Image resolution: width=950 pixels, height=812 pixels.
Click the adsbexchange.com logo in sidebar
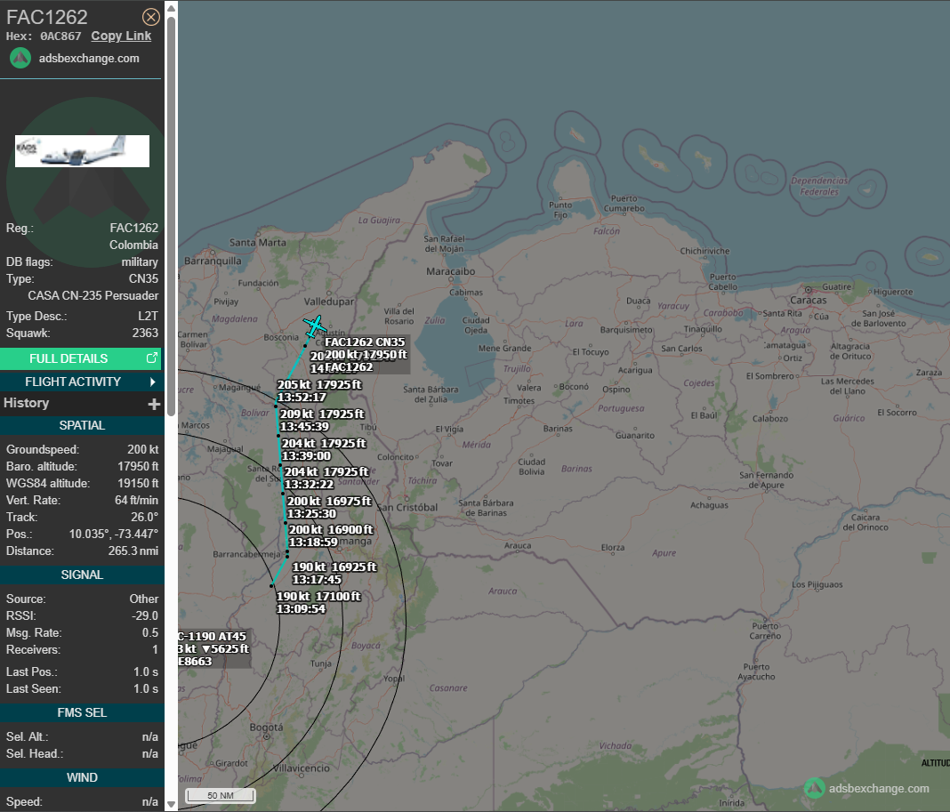coord(20,58)
